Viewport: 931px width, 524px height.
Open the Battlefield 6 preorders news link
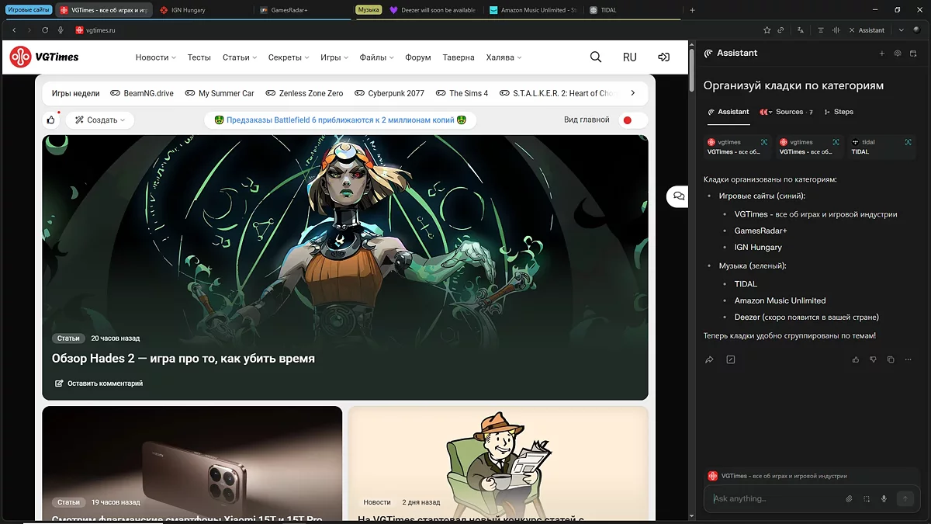(340, 120)
